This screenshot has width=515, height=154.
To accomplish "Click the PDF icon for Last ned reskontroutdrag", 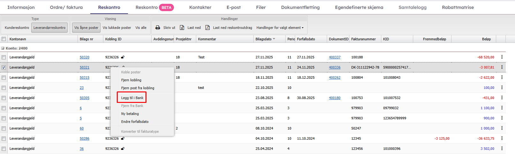I will [x=207, y=28].
